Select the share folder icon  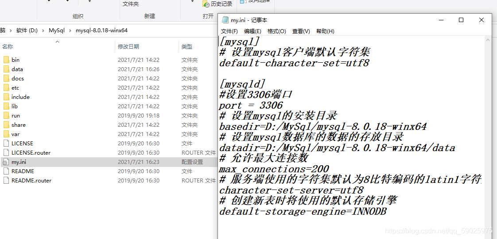tap(6, 125)
